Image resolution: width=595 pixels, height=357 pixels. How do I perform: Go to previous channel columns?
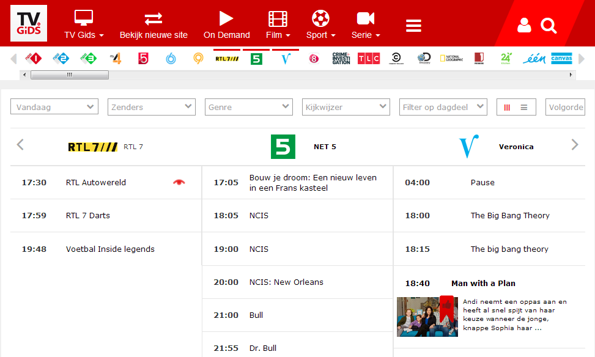click(x=21, y=144)
